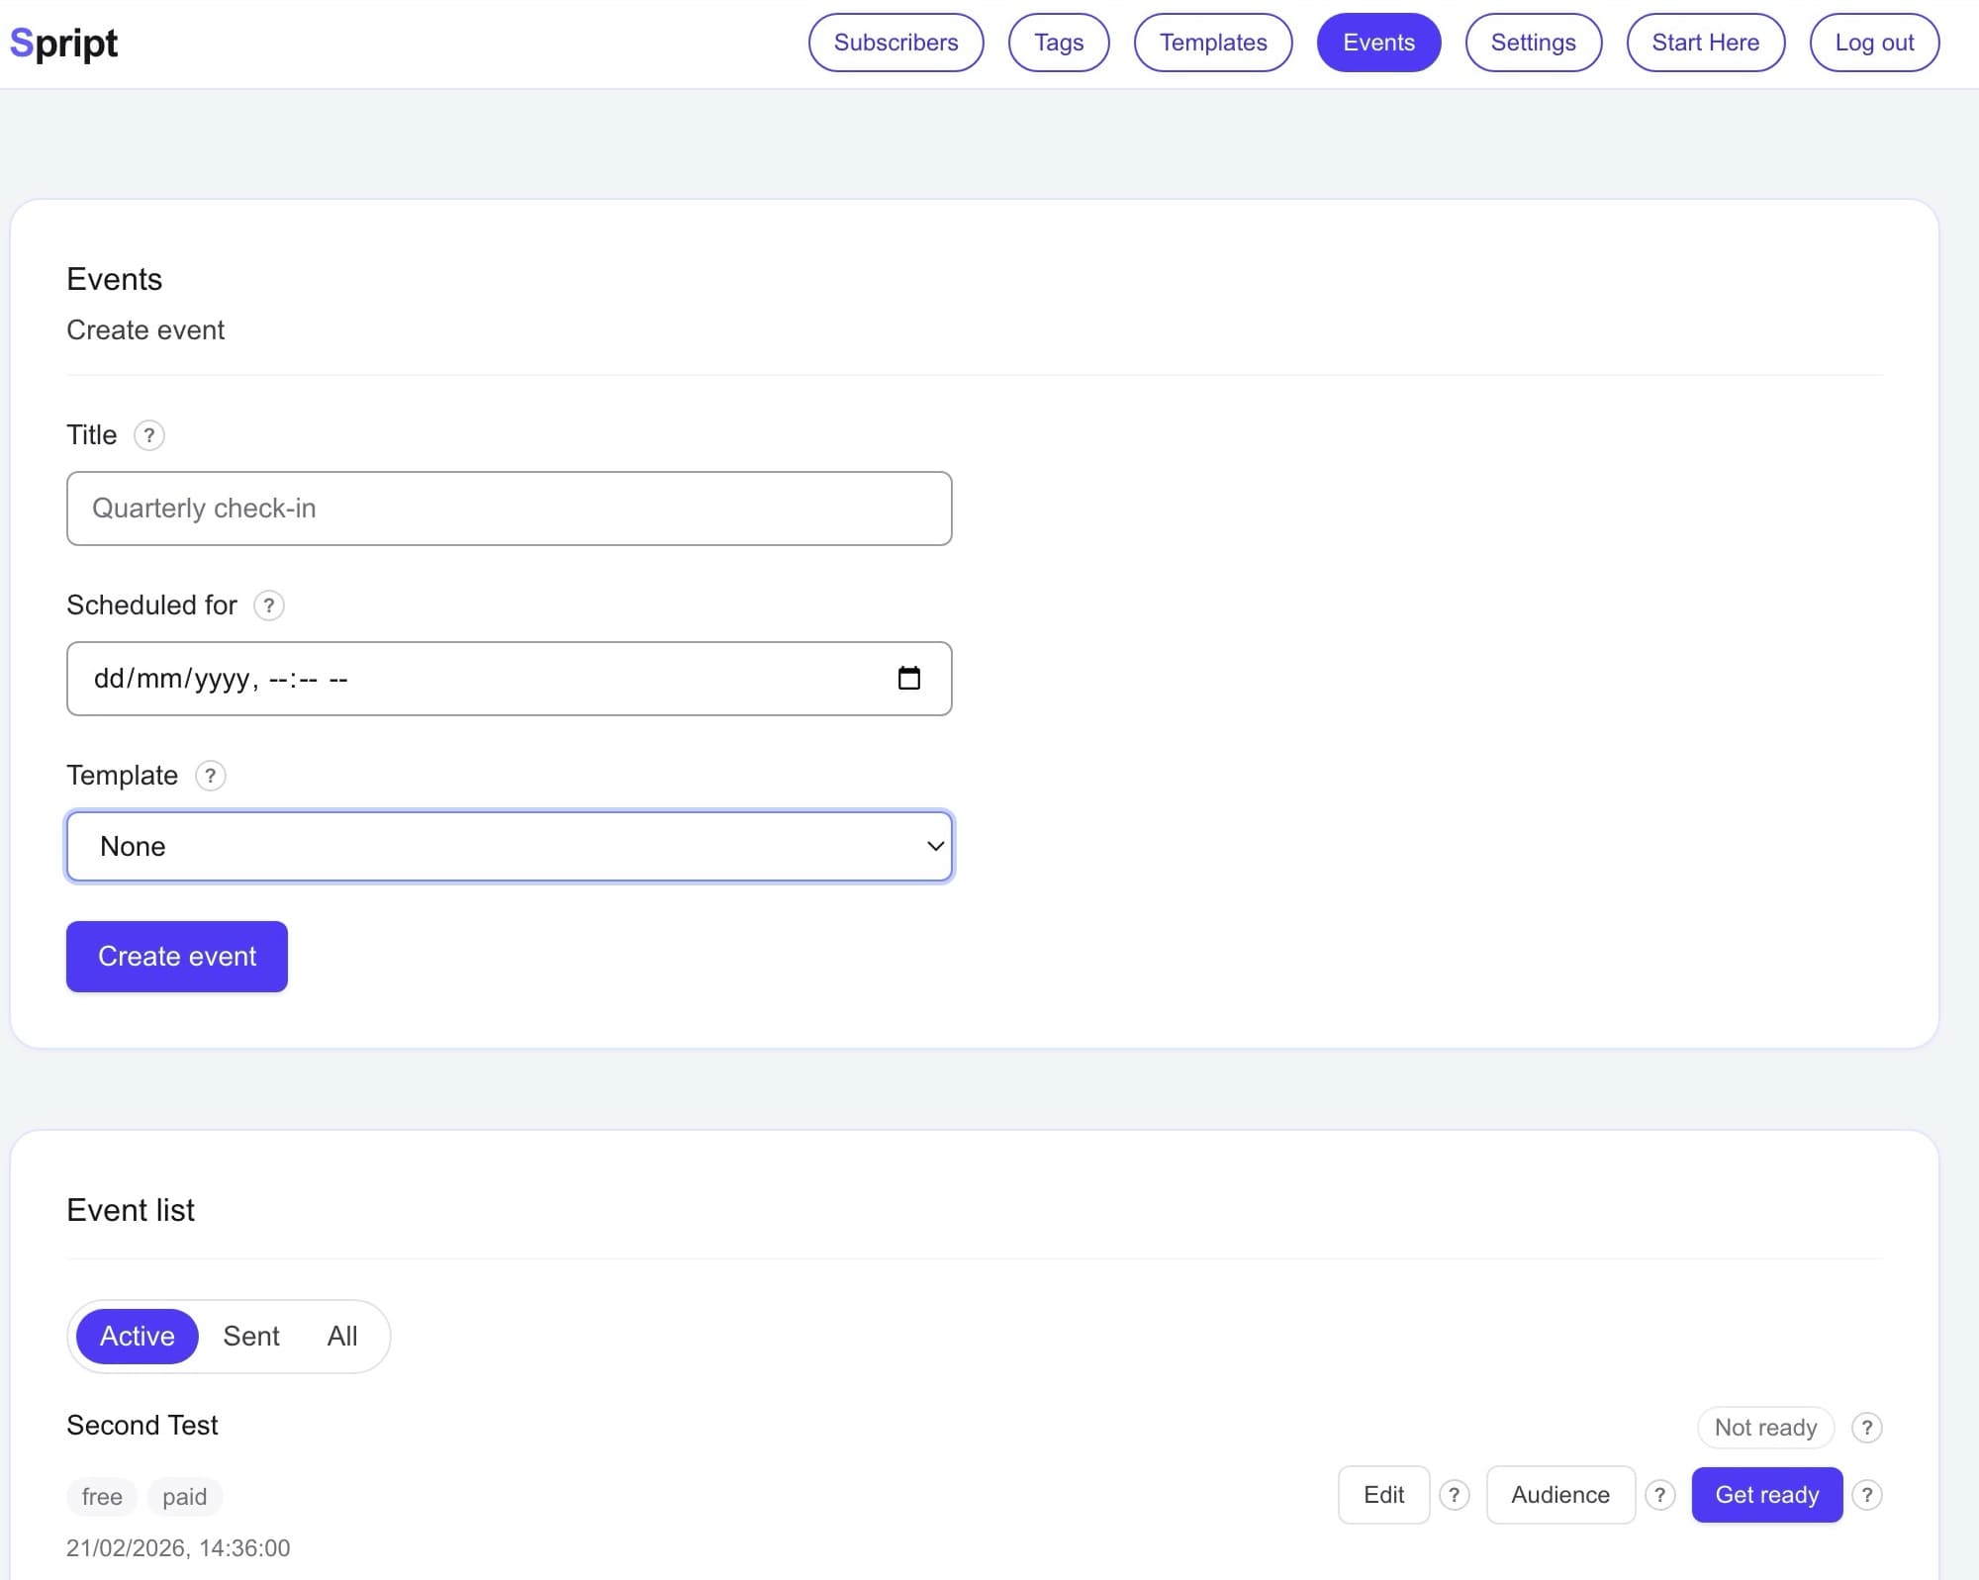Keep Active filter selected in Event list
Screen dimensions: 1979x1580
(136, 1336)
